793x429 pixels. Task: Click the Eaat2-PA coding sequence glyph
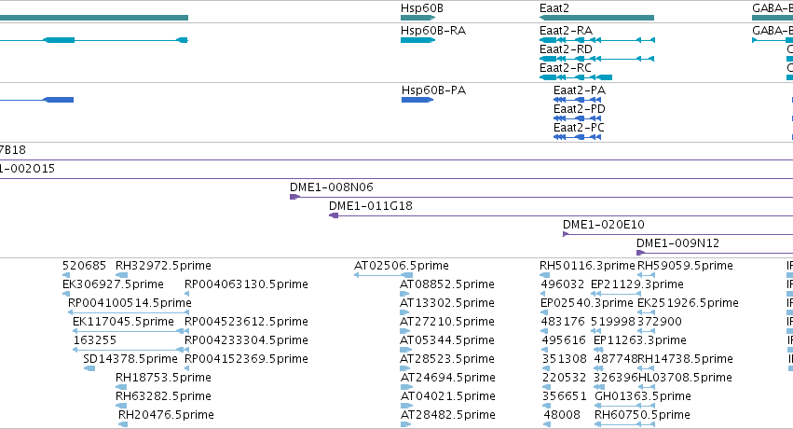578,100
